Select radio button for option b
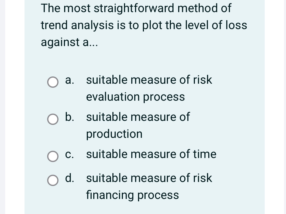Screen dimensions: 286x214 (53, 119)
